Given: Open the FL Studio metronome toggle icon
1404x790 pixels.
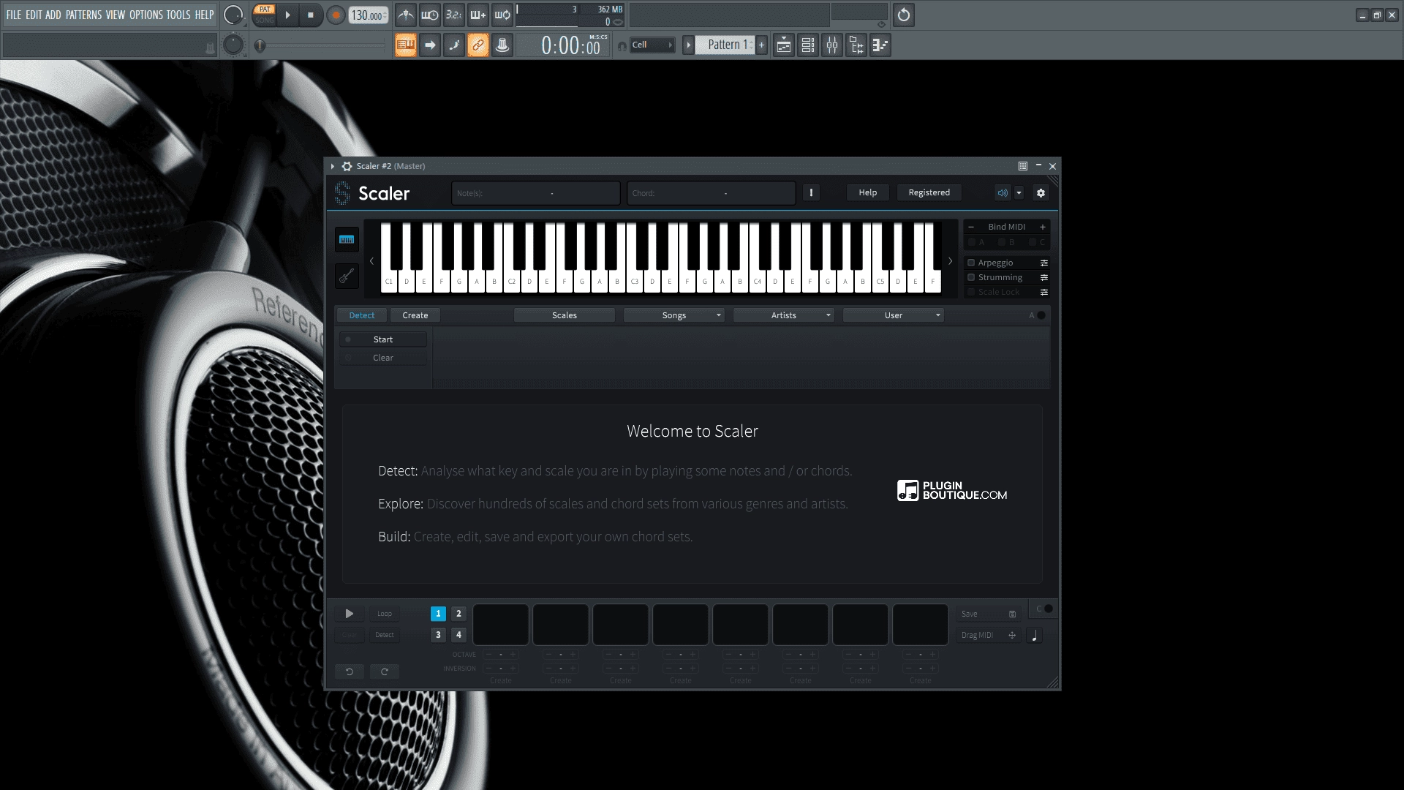Looking at the screenshot, I should (406, 15).
